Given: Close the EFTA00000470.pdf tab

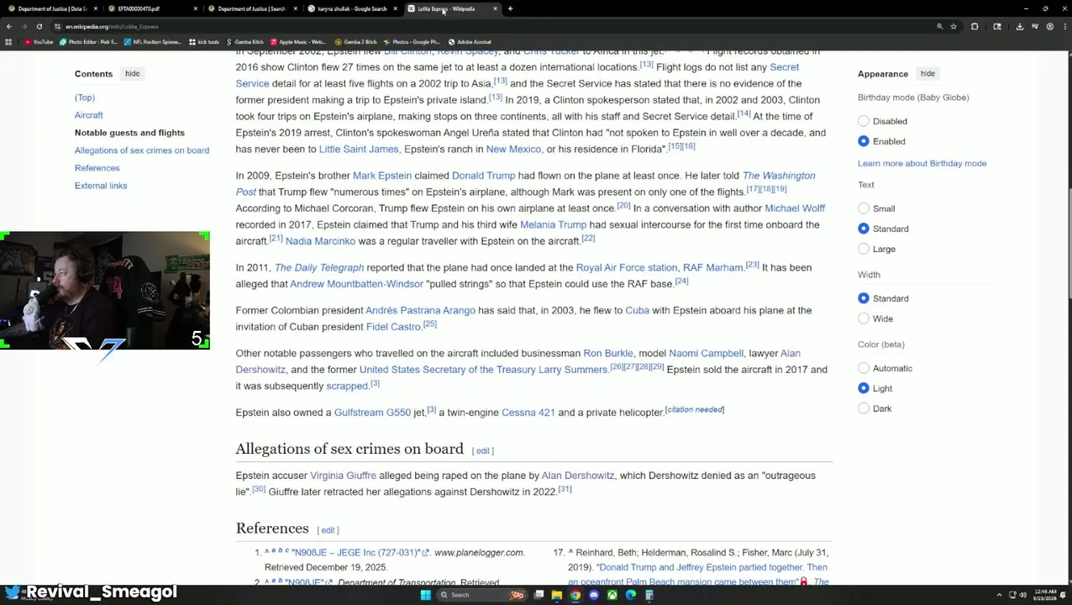Looking at the screenshot, I should pyautogui.click(x=195, y=8).
